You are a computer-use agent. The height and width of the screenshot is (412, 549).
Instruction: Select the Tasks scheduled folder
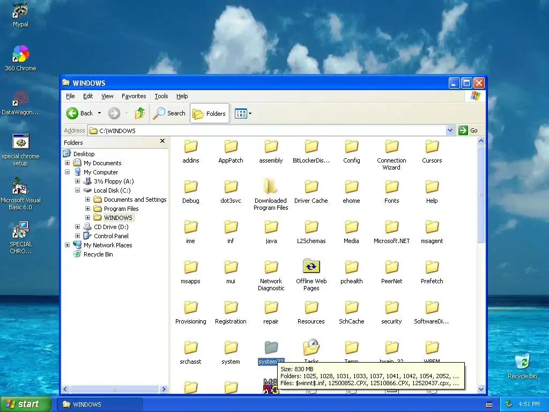pyautogui.click(x=311, y=351)
